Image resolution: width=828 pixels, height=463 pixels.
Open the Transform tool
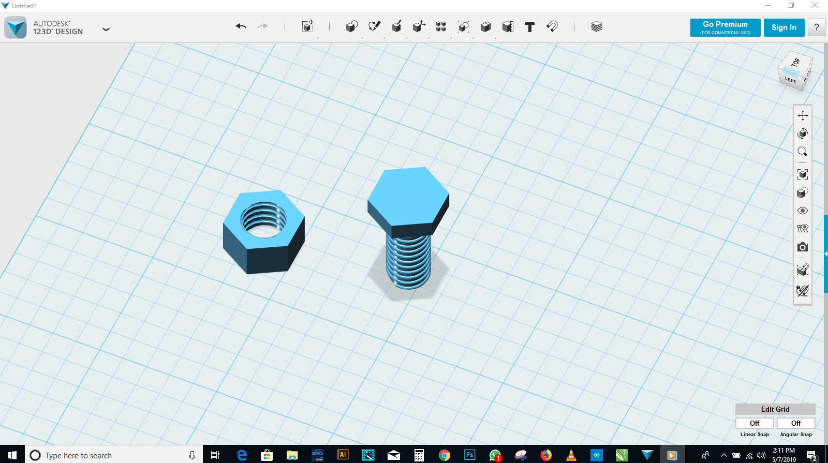[x=308, y=26]
